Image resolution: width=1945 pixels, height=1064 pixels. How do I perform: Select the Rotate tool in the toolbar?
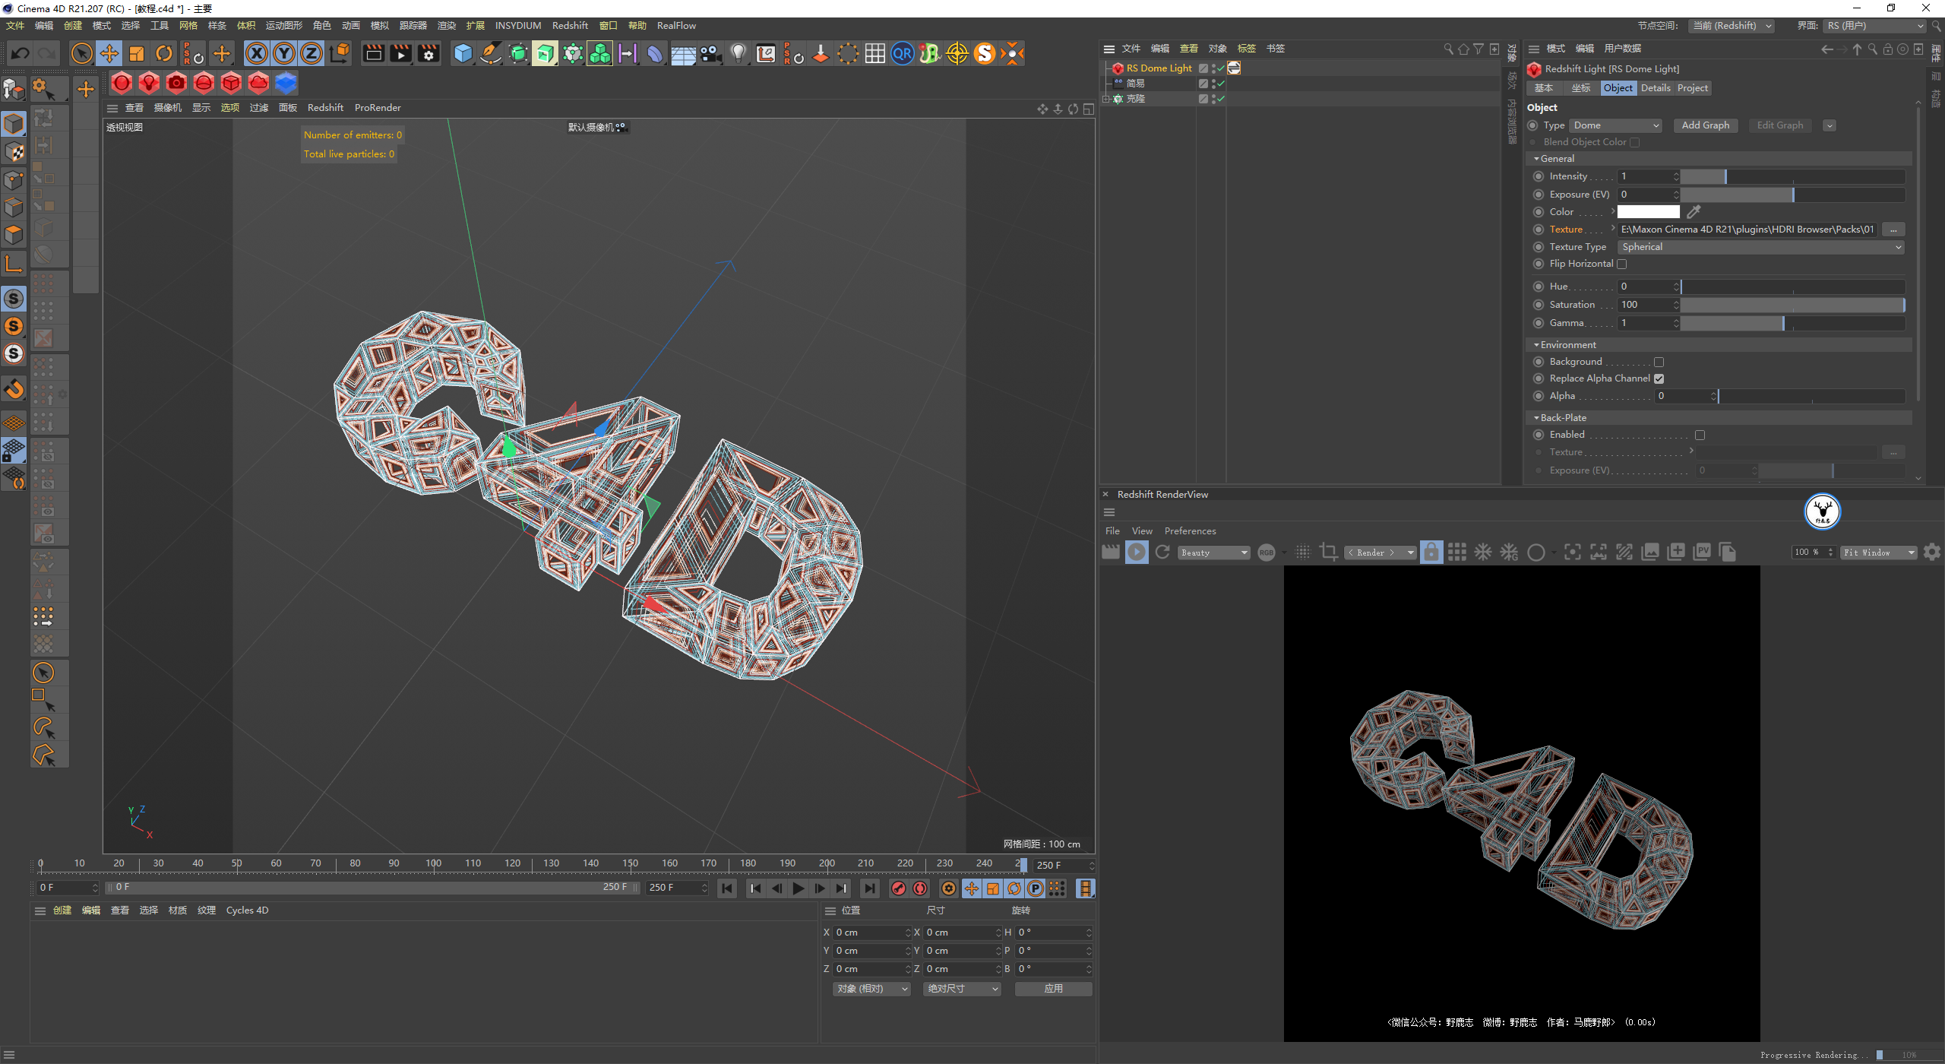[x=164, y=54]
